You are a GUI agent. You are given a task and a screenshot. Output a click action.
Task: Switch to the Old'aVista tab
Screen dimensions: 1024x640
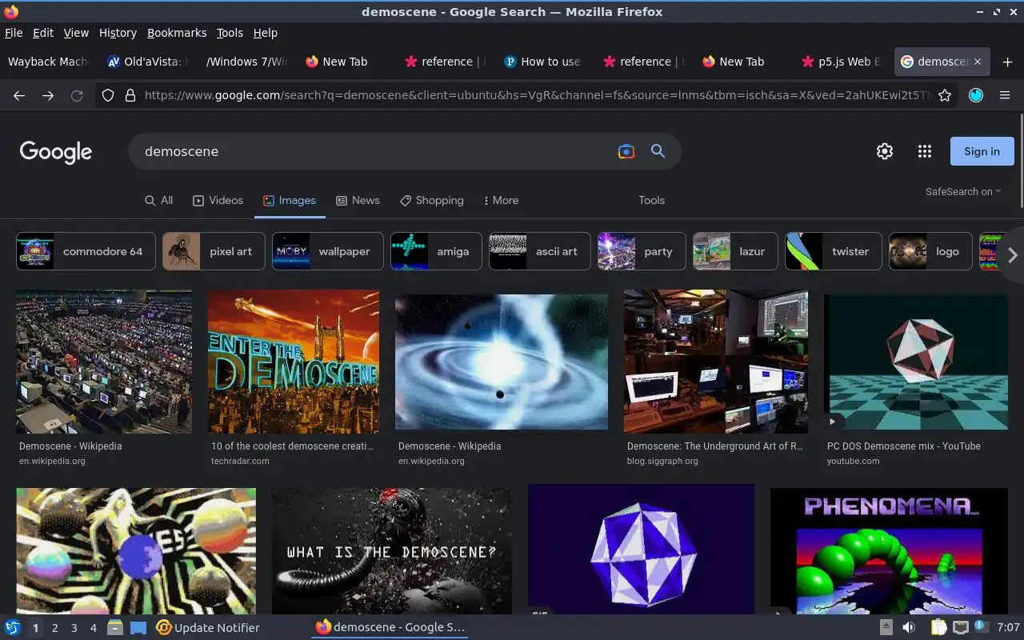coord(148,62)
